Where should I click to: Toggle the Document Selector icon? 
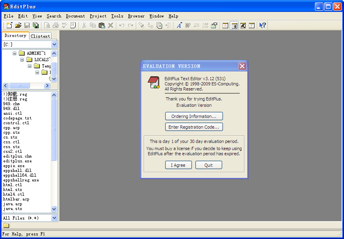pos(225,25)
